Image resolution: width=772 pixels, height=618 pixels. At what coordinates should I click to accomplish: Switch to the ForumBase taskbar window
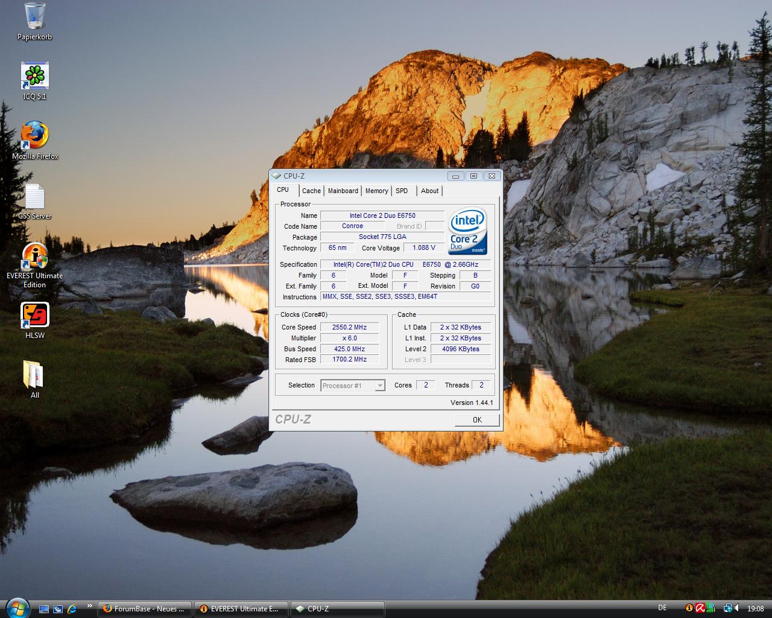tap(144, 608)
